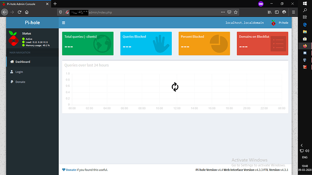Toggle the Firefox sidebar view icon
Image resolution: width=312 pixels, height=175 pixels.
point(277,12)
